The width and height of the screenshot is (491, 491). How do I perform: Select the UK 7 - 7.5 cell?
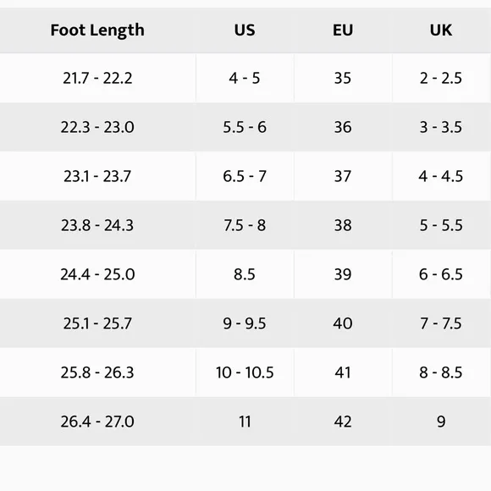[x=441, y=323]
